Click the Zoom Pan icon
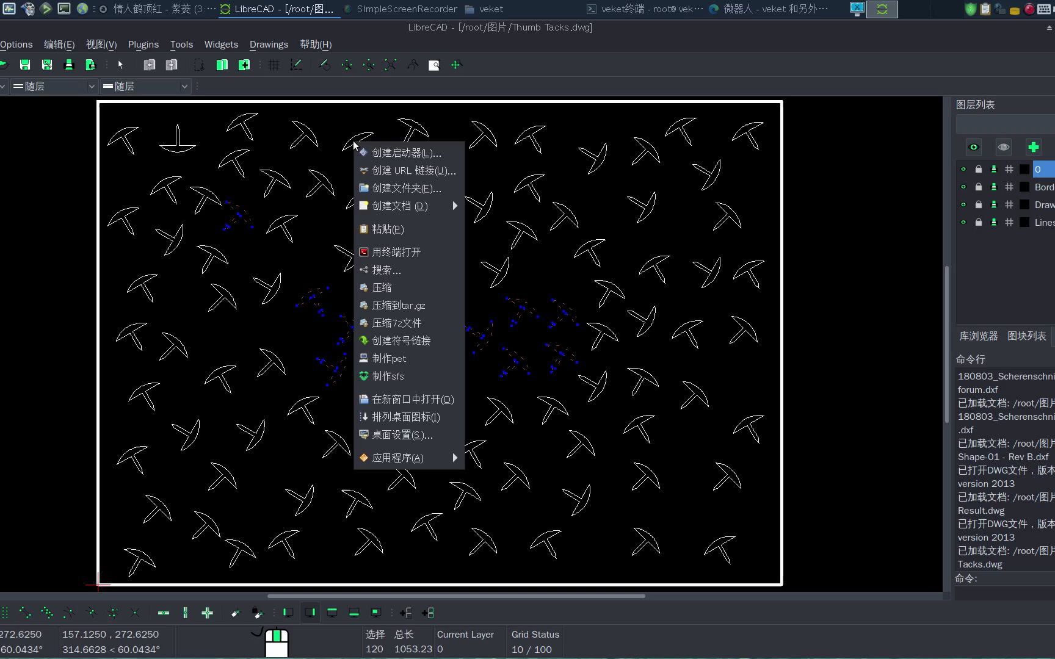This screenshot has height=659, width=1055. tap(456, 65)
